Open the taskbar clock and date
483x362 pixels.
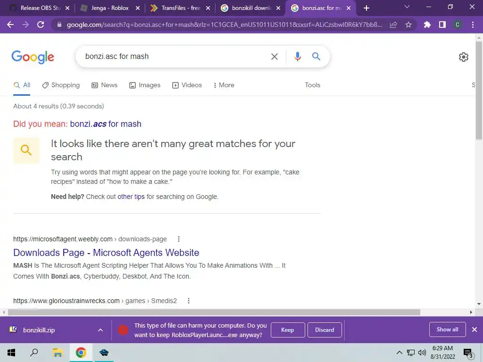point(442,353)
